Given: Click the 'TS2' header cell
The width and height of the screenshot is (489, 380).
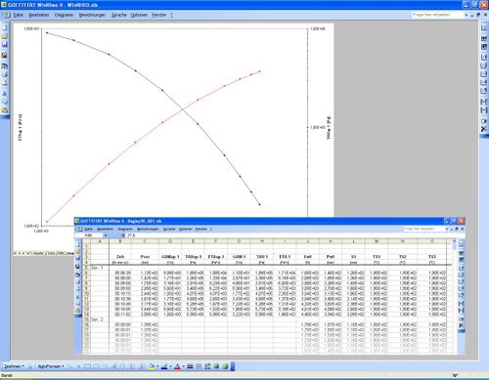Looking at the screenshot, I should coord(403,257).
